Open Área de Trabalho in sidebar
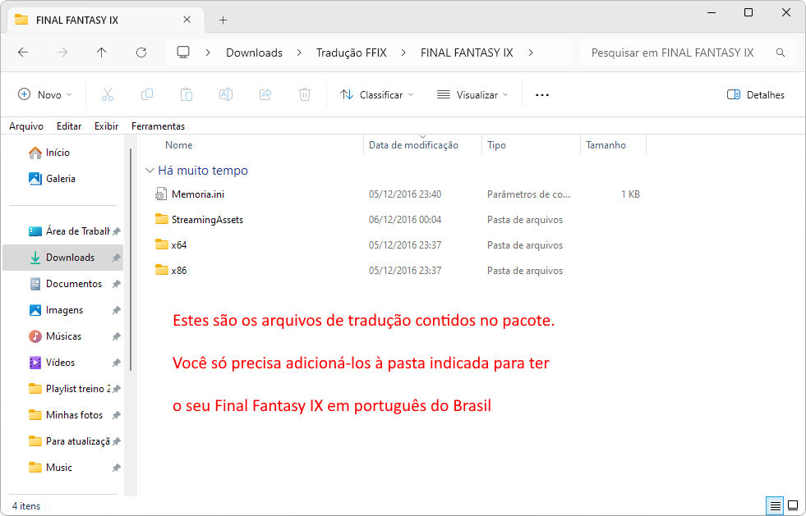Image resolution: width=806 pixels, height=516 pixels. (x=69, y=231)
